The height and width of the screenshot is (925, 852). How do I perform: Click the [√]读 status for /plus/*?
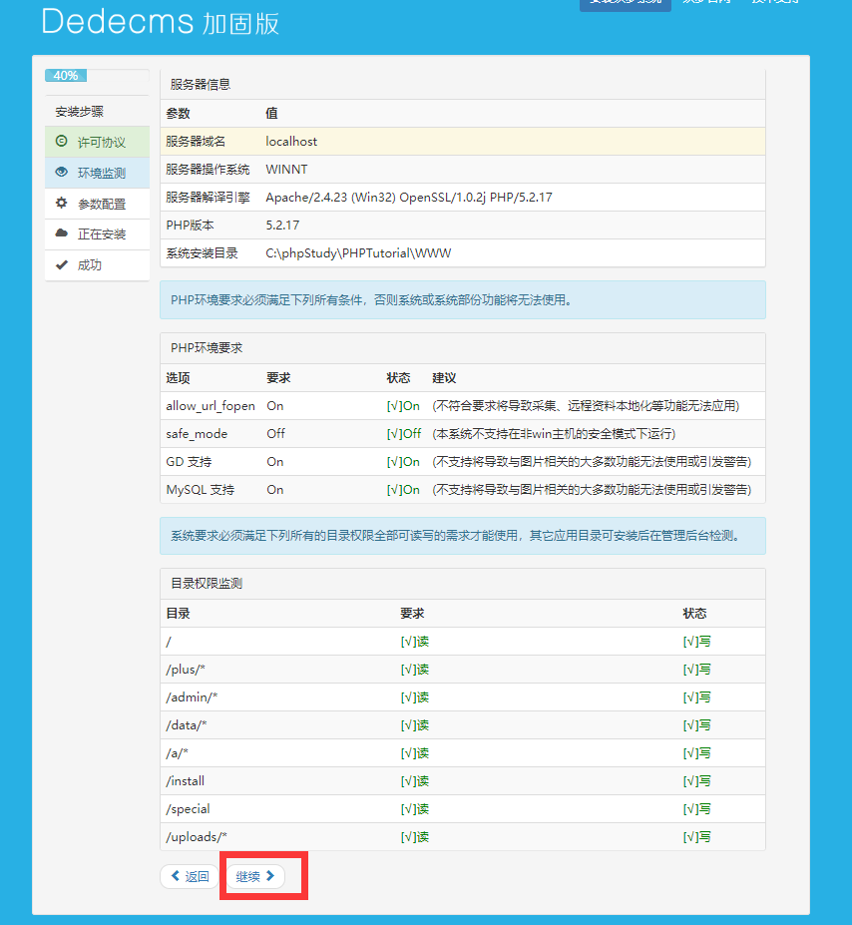(x=415, y=670)
